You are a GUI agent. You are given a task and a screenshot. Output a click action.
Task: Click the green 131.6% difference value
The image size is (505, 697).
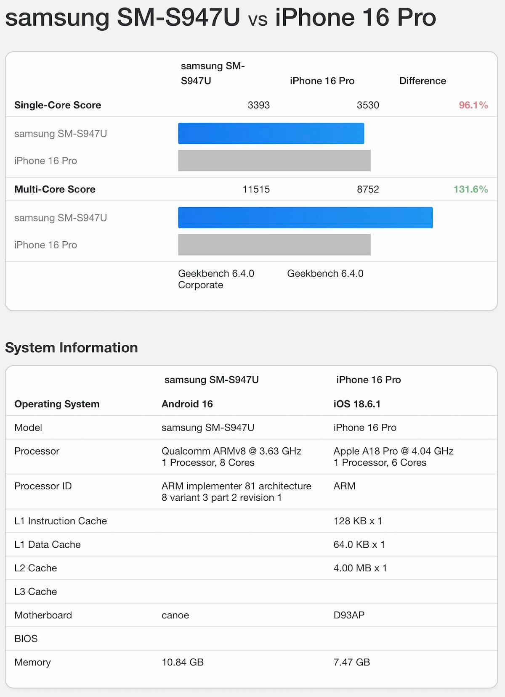[470, 189]
